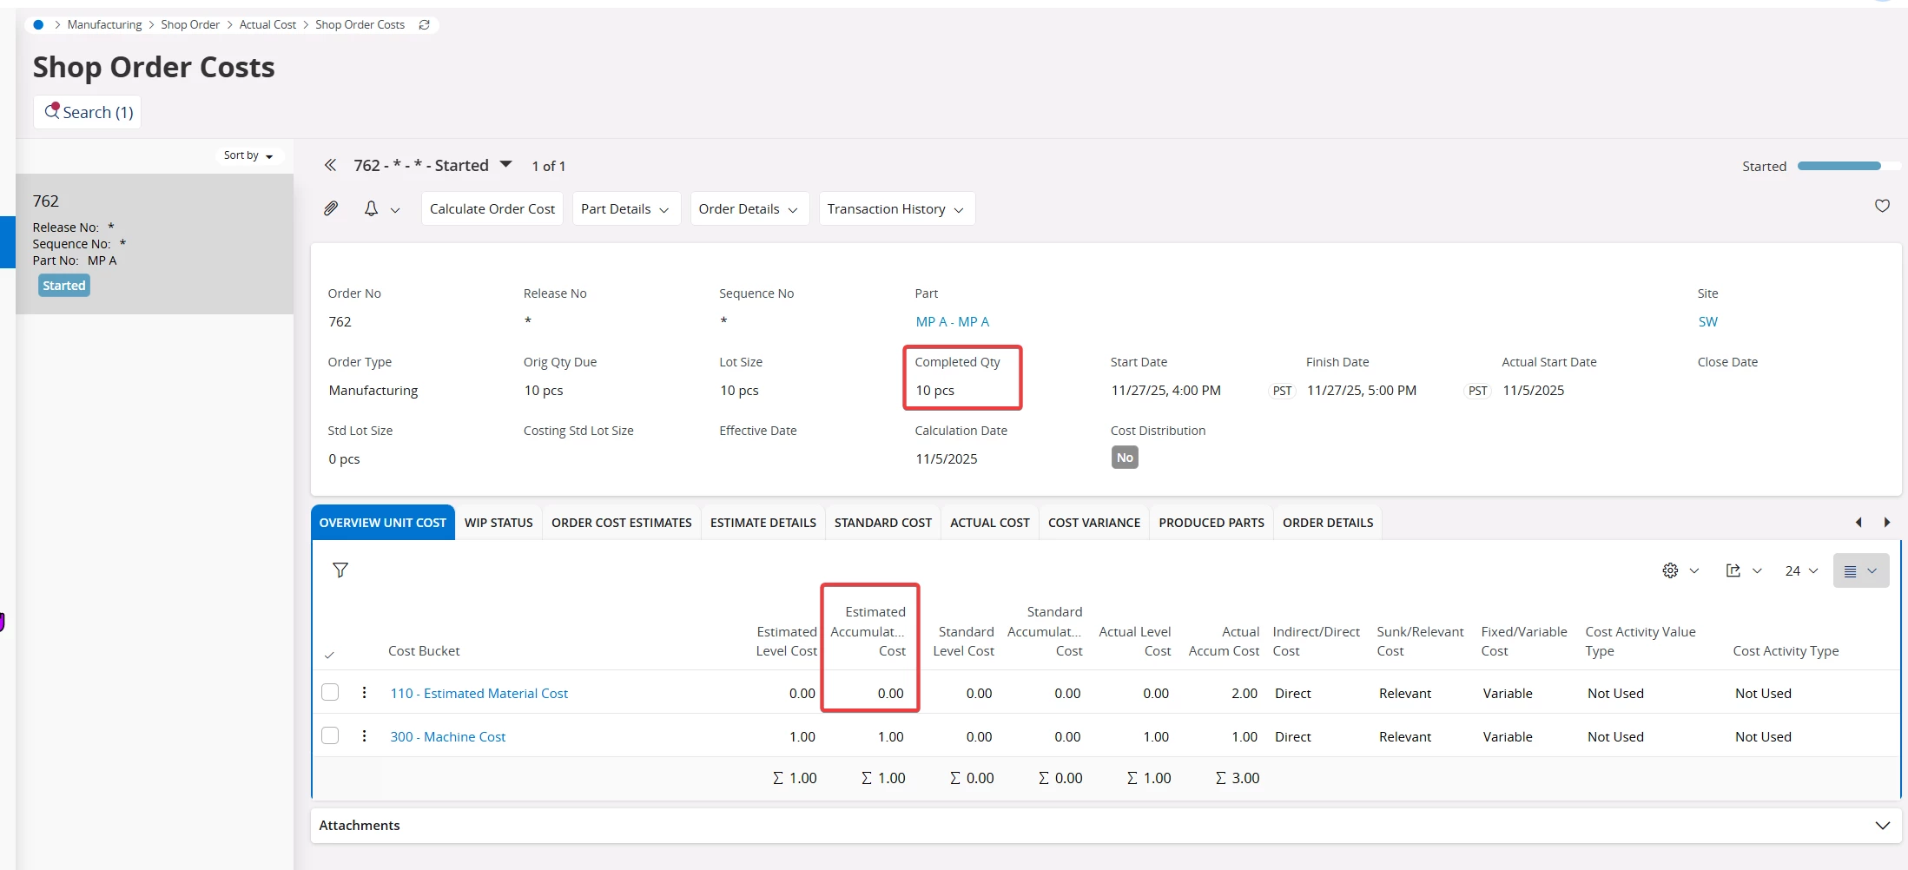Screen dimensions: 1908x870
Task: Click the export list icon
Action: [x=1733, y=570]
